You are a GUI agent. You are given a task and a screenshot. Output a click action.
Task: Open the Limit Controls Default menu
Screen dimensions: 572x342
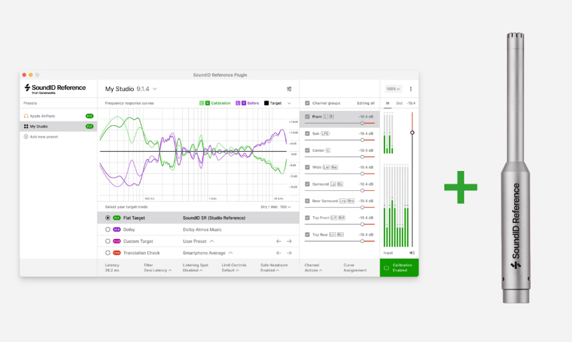point(234,268)
